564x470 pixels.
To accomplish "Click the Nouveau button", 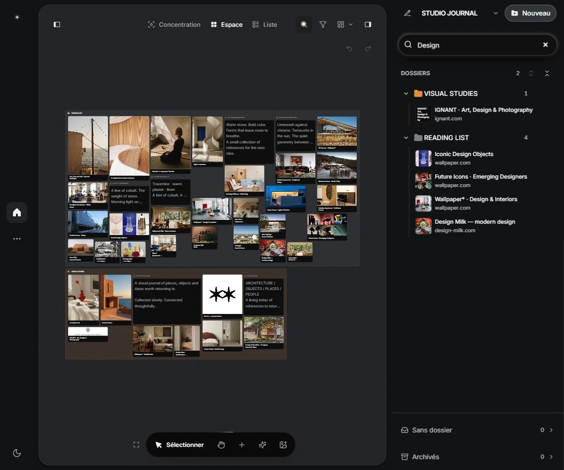I will point(531,13).
